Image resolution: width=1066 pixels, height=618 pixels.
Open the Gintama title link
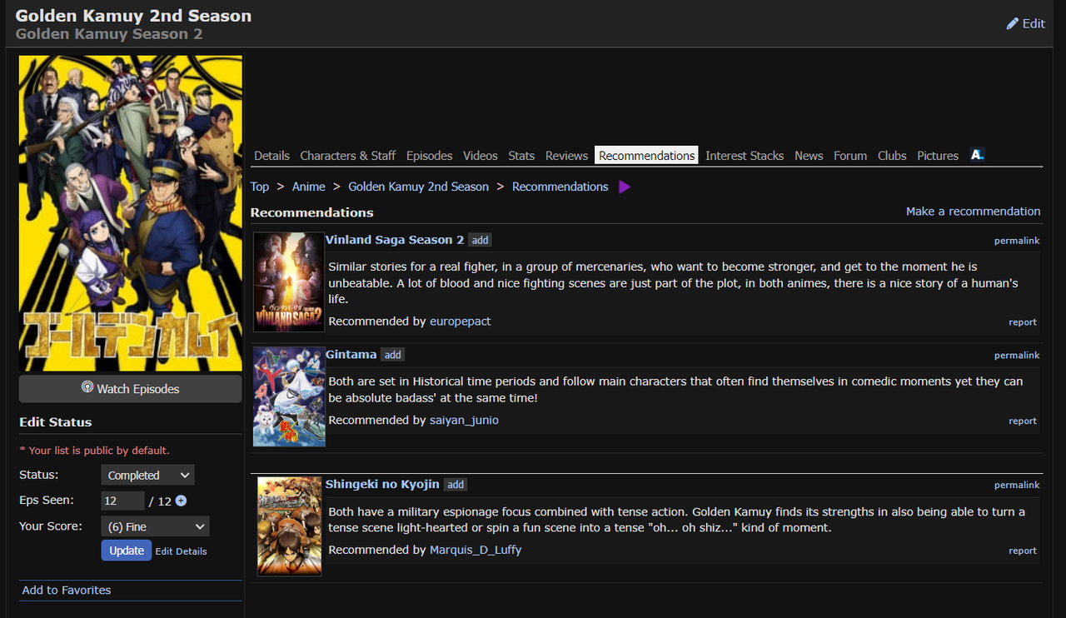tap(351, 355)
